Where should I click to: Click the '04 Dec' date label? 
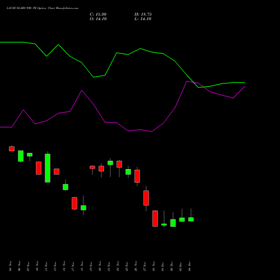click(x=189, y=266)
